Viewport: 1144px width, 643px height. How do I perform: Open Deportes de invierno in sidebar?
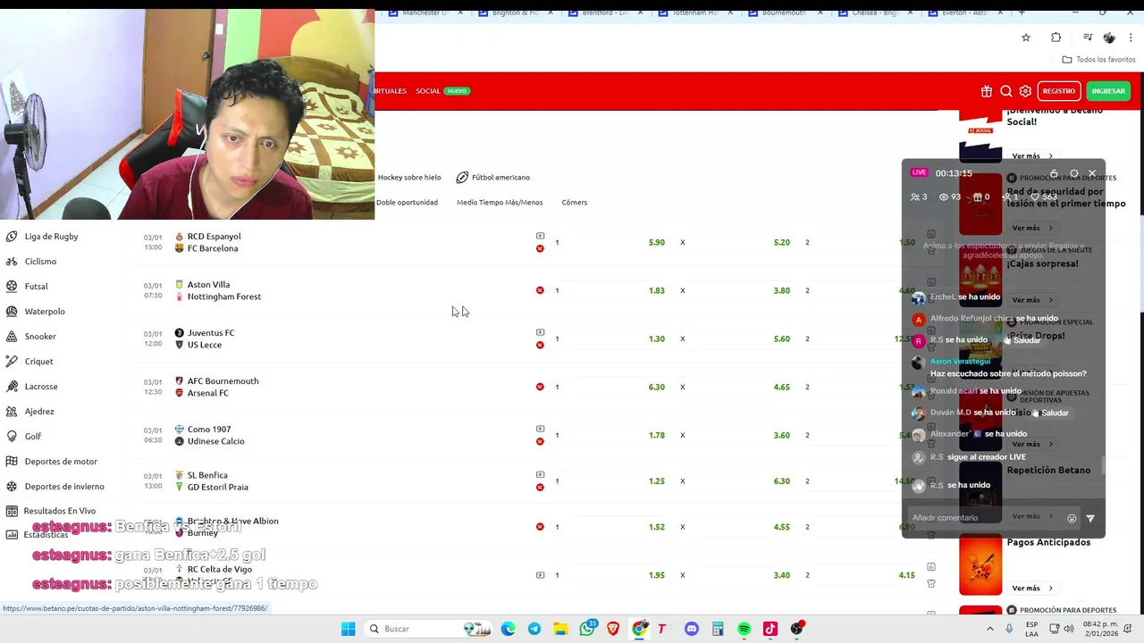64,487
